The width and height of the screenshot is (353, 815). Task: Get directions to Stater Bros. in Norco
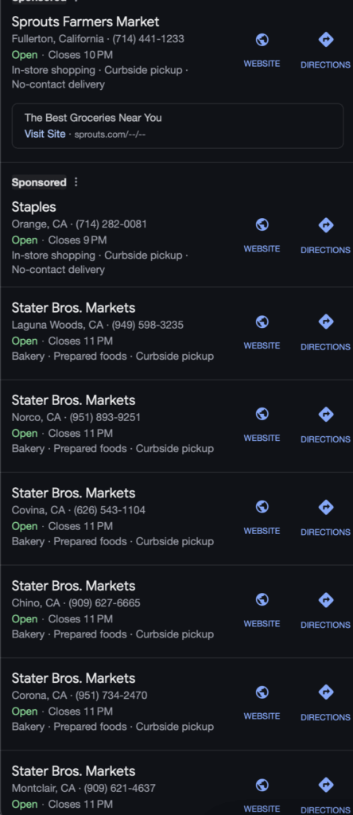point(325,424)
